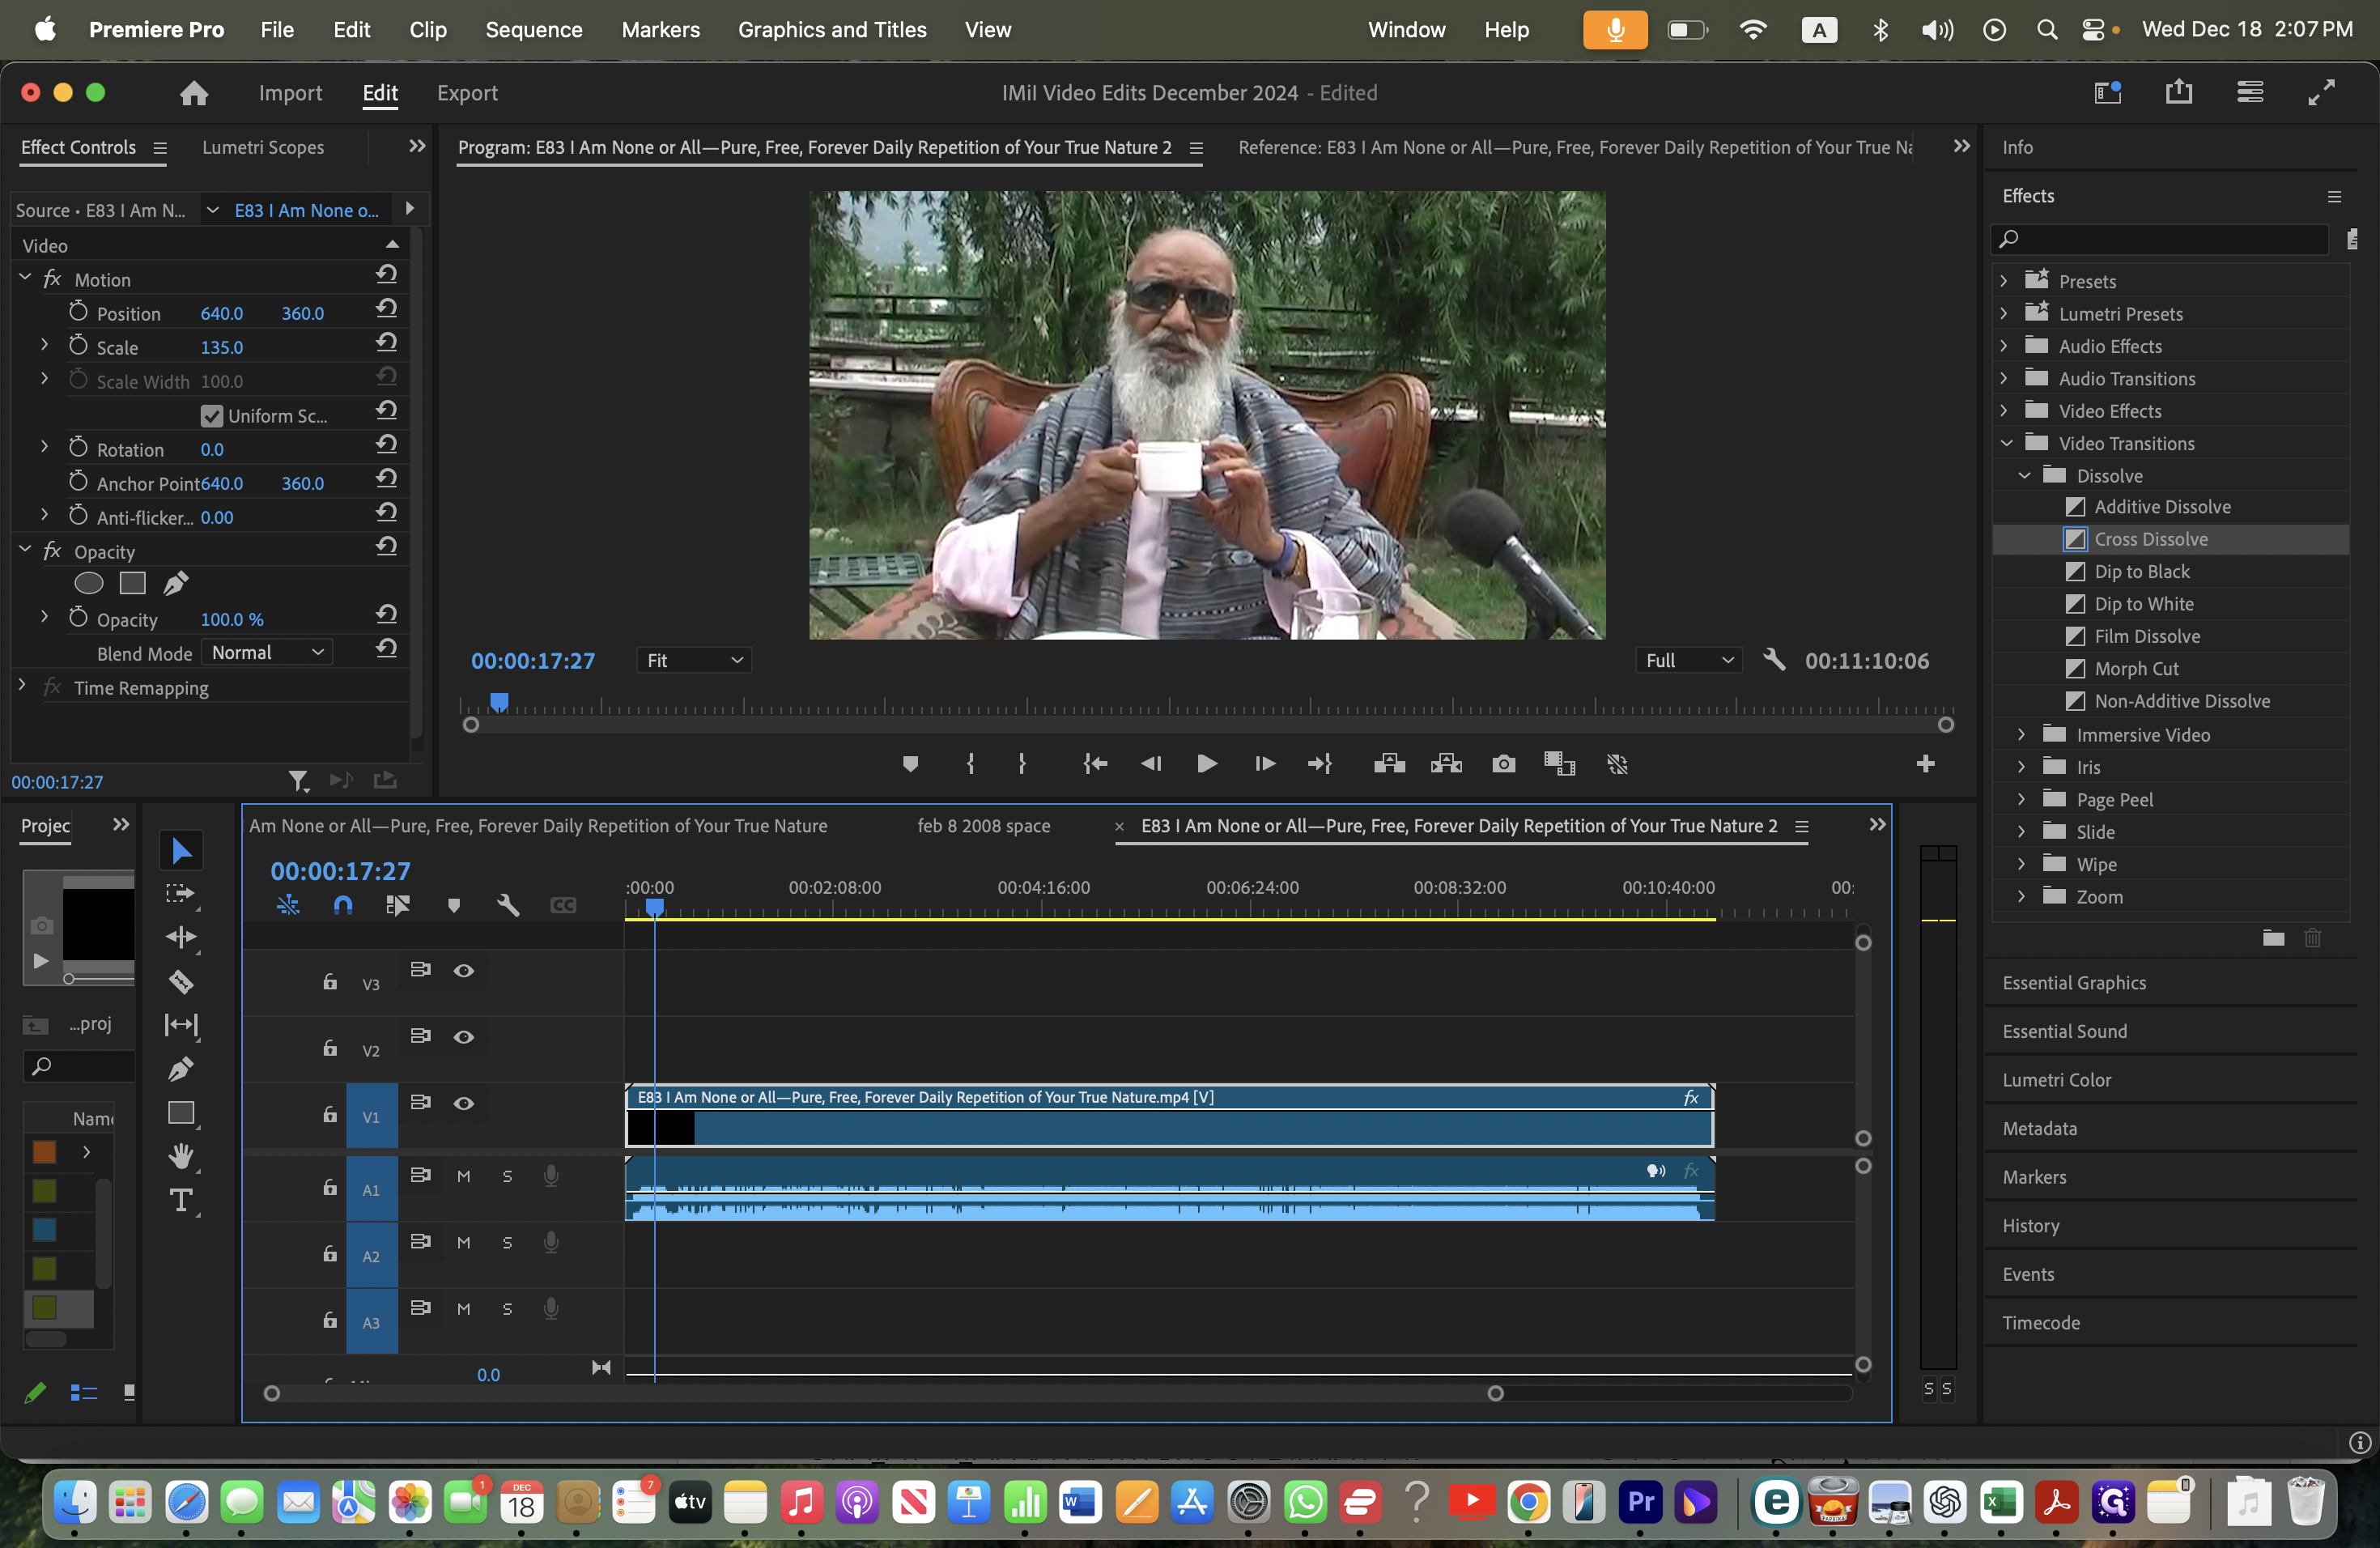Image resolution: width=2380 pixels, height=1548 pixels.
Task: Click the Home icon
Action: (194, 93)
